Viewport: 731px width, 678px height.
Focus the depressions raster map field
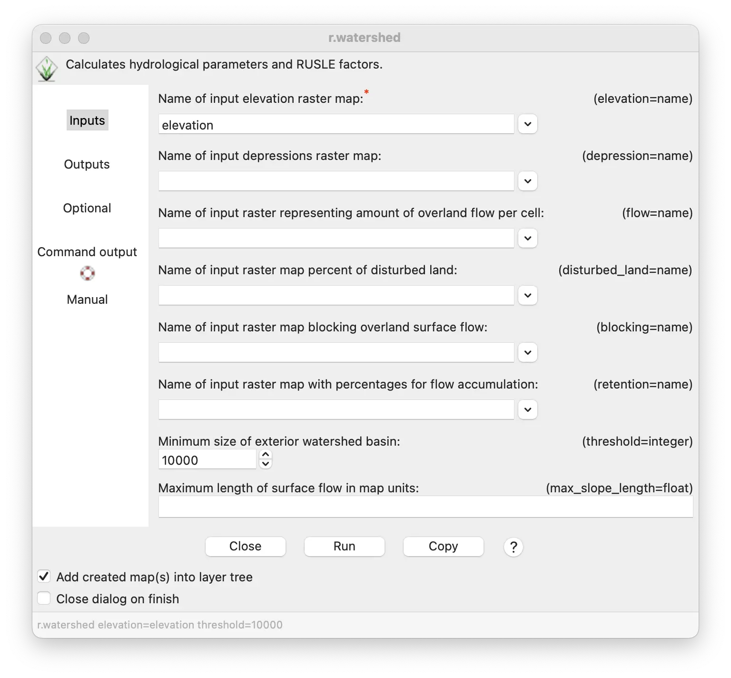pyautogui.click(x=336, y=181)
